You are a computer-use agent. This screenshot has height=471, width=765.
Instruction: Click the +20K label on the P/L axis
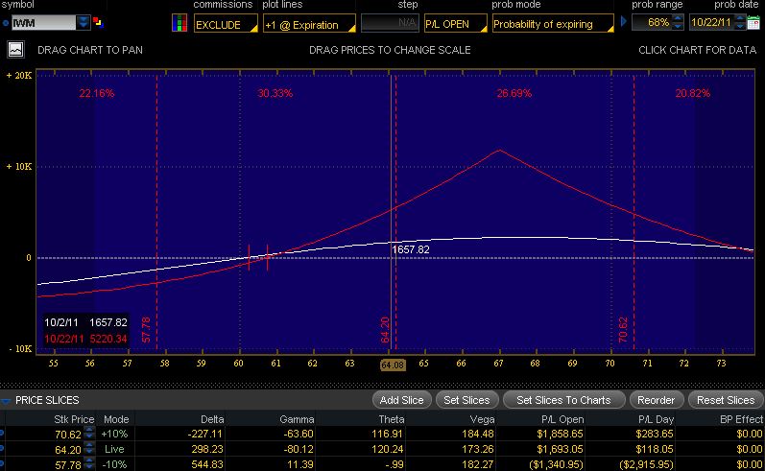[x=18, y=75]
